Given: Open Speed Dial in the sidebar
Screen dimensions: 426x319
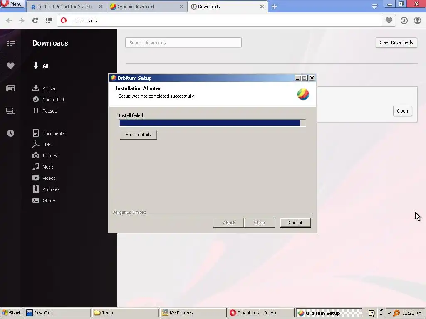Looking at the screenshot, I should 10,43.
